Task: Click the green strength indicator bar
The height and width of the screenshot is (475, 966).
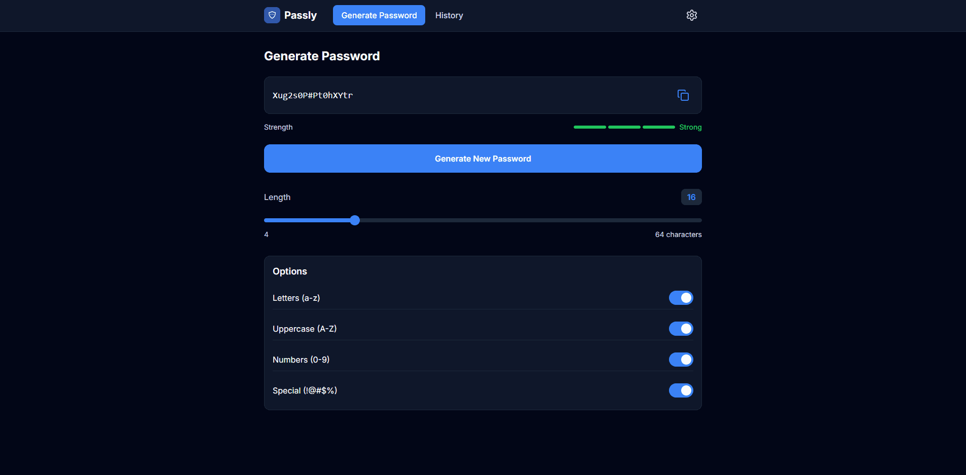Action: [623, 127]
